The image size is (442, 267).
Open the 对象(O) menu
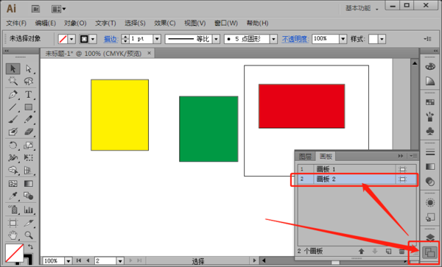tap(75, 24)
